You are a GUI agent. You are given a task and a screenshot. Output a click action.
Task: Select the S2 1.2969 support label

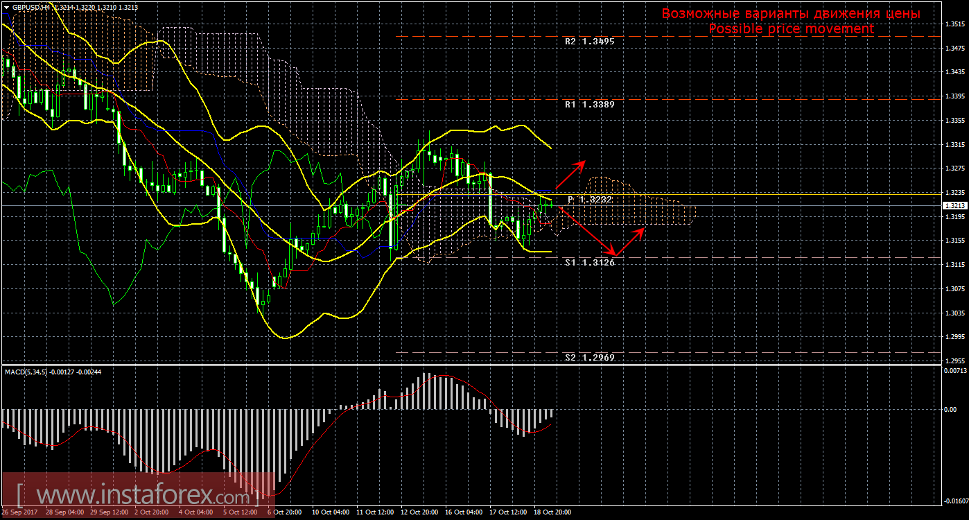click(x=589, y=357)
